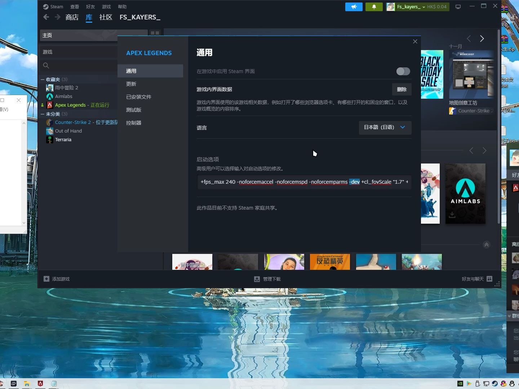
Task: Select Counter-Strike 2 in the library list
Action: (73, 122)
